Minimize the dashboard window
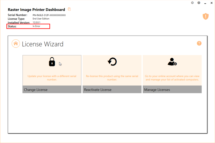This screenshot has width=215, height=143. (x=205, y=3)
